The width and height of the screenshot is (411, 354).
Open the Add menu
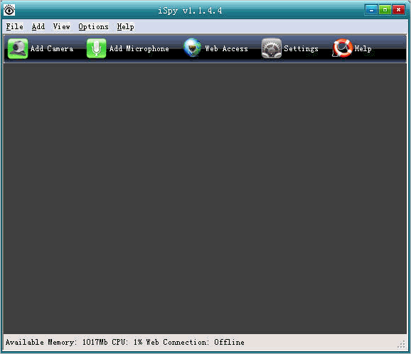click(38, 27)
